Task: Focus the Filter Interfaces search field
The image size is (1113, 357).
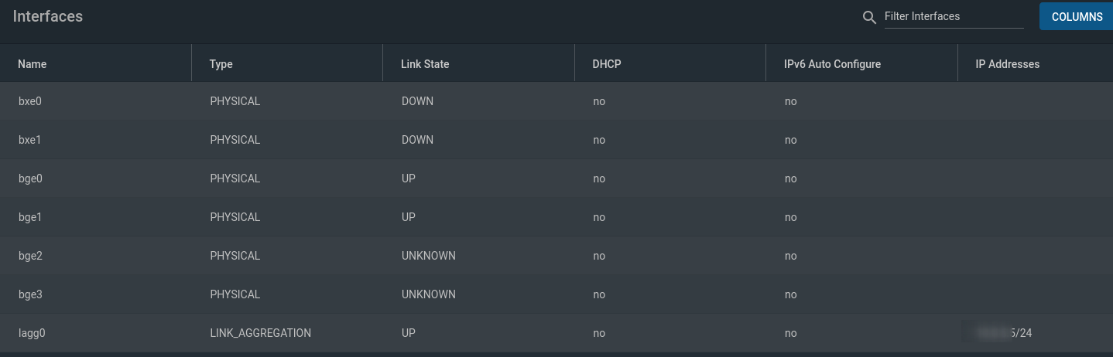Action: point(954,16)
